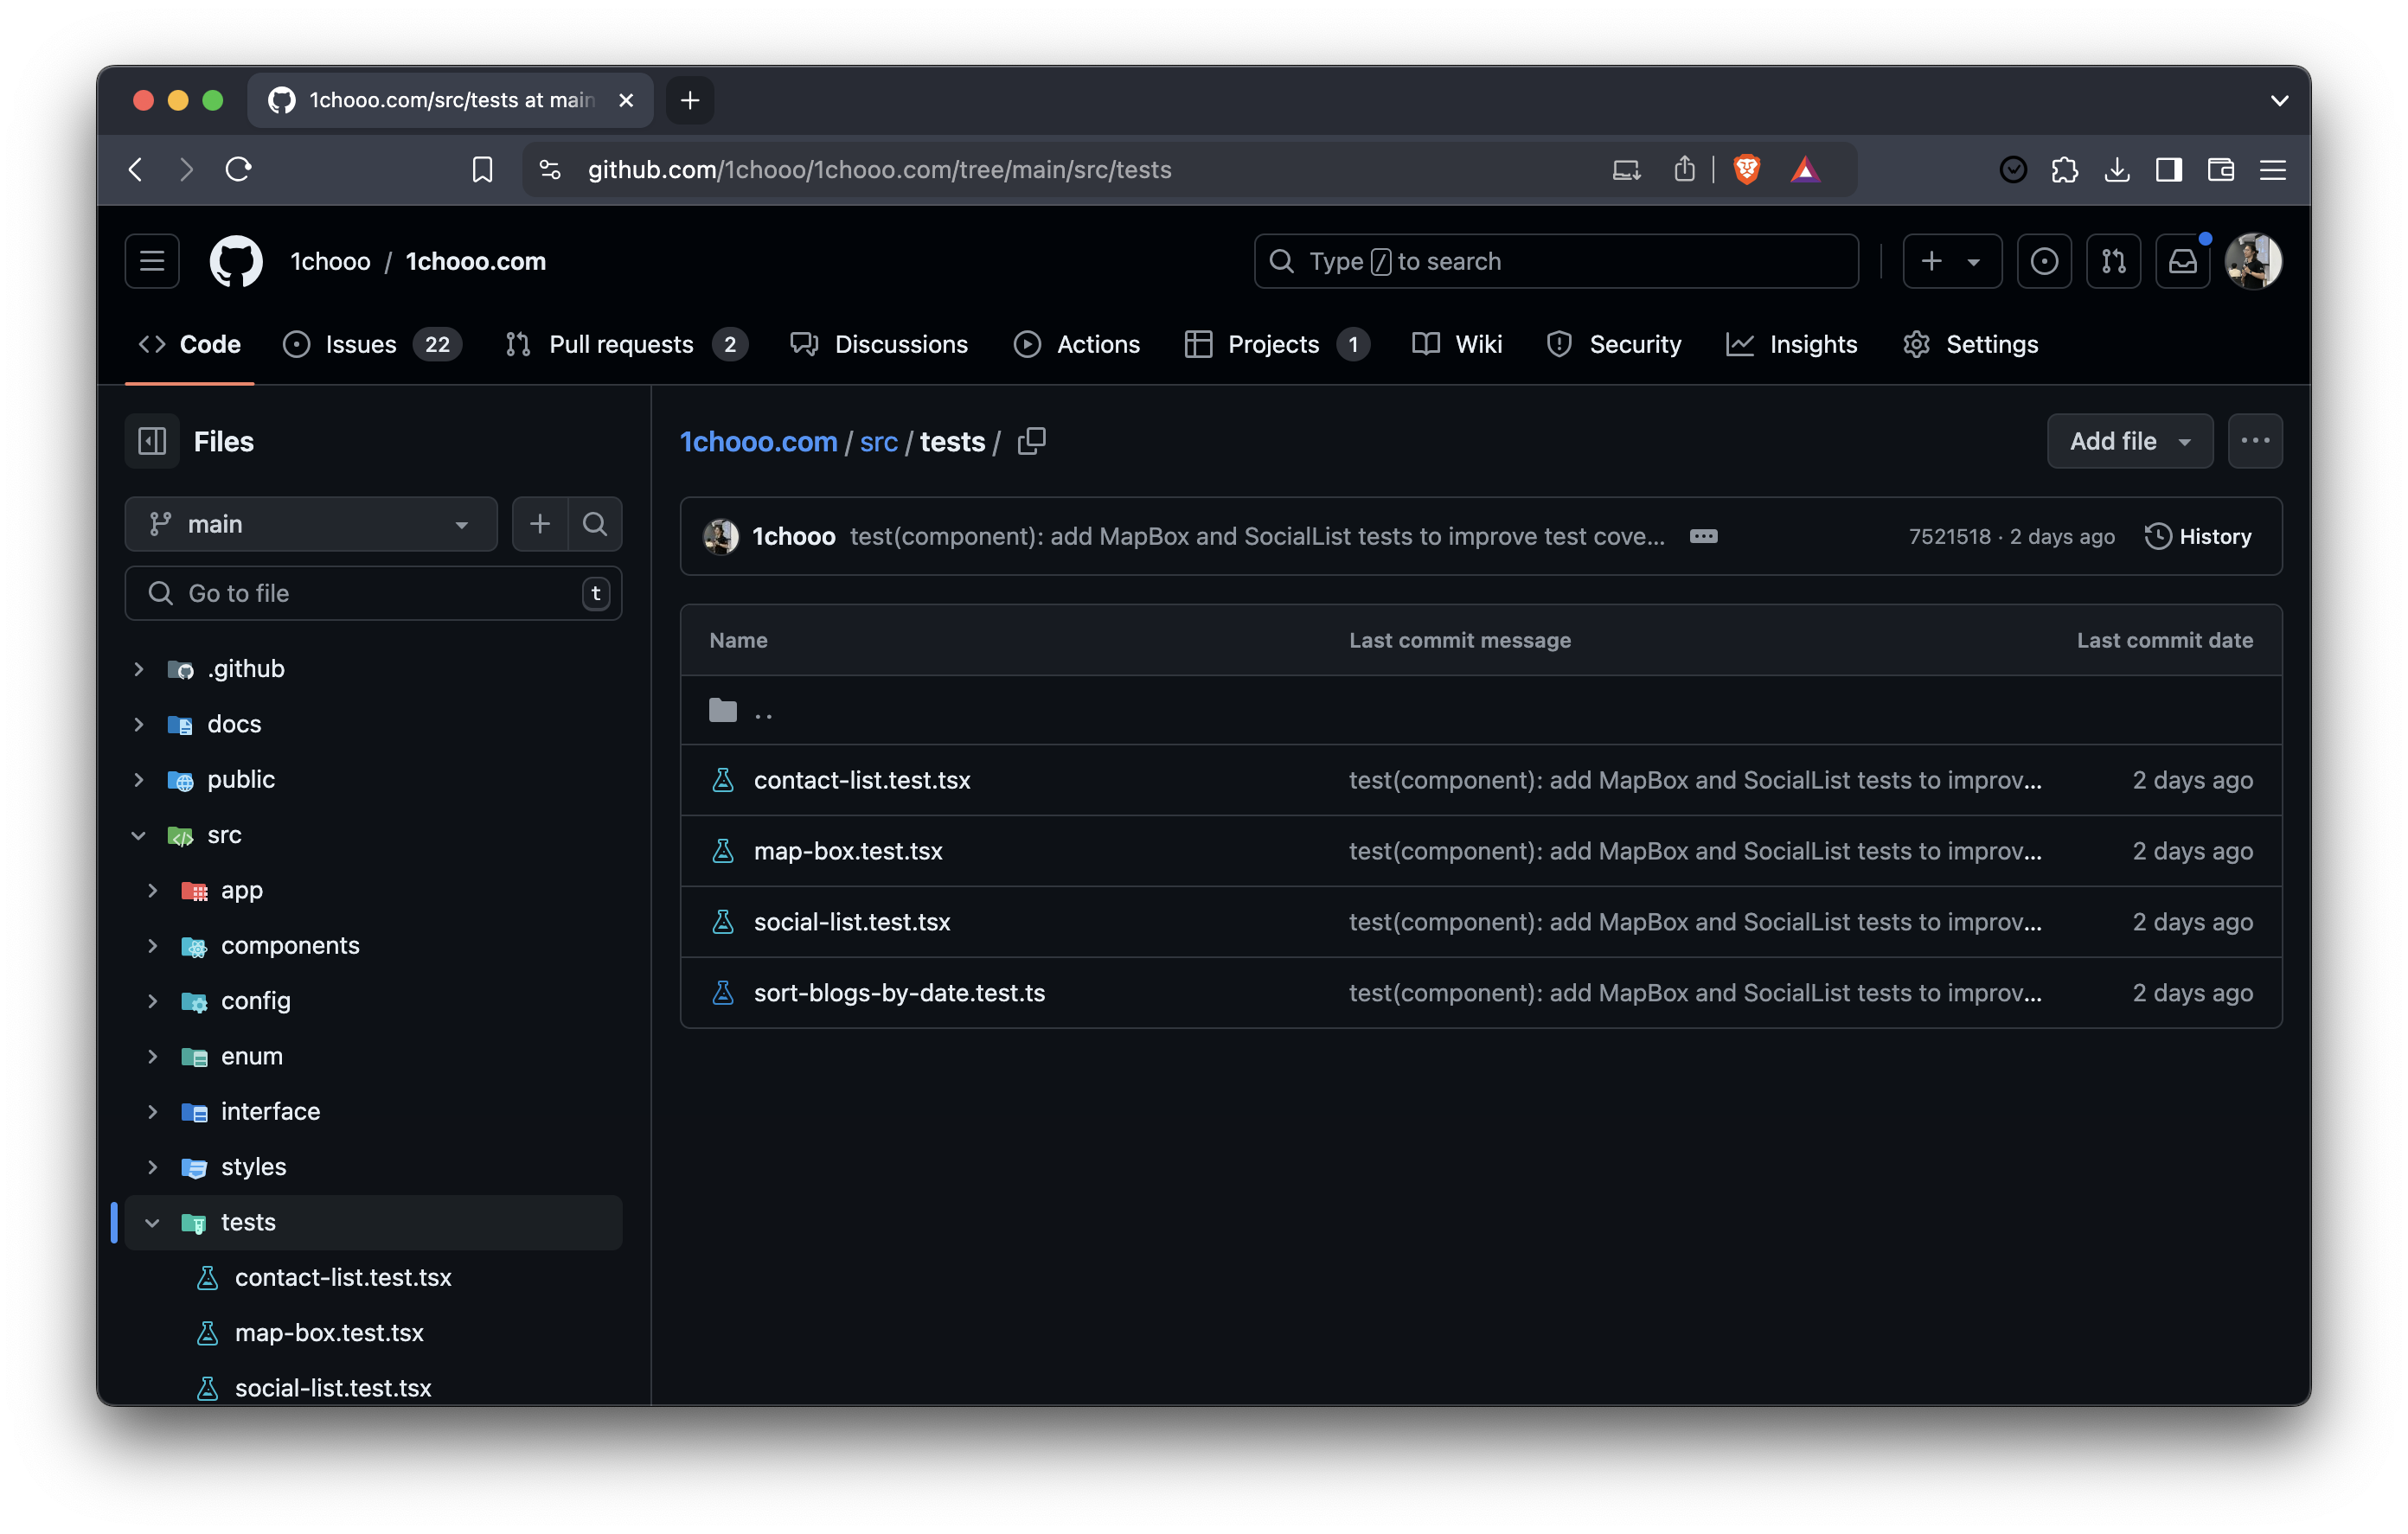This screenshot has height=1534, width=2408.
Task: View the commit History
Action: point(2198,536)
